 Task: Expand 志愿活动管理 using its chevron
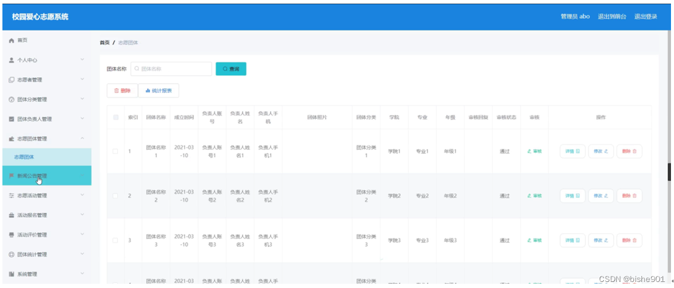82,195
